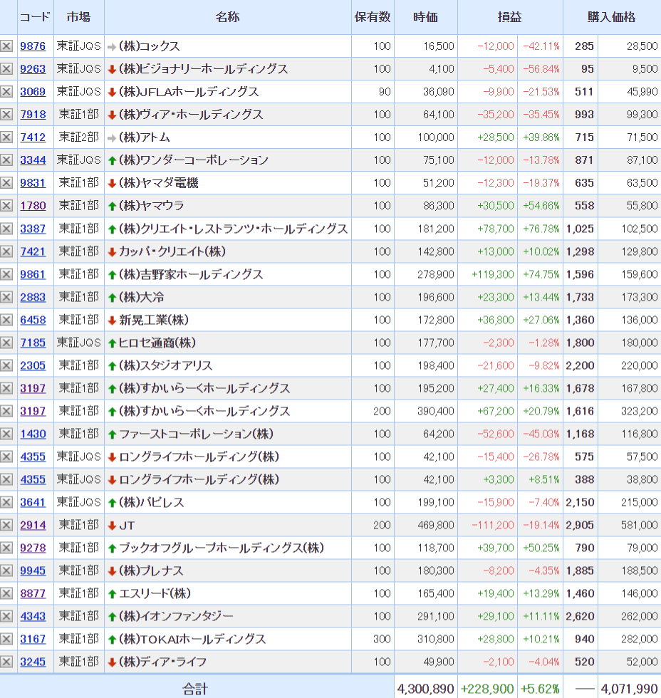Open stock code 7918
Viewport: 661px width, 698px height.
[33, 115]
